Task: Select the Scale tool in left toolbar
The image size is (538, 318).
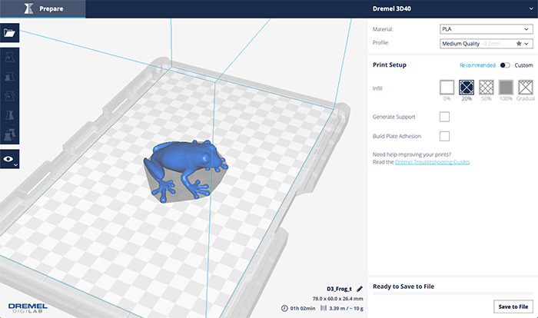Action: (9, 77)
